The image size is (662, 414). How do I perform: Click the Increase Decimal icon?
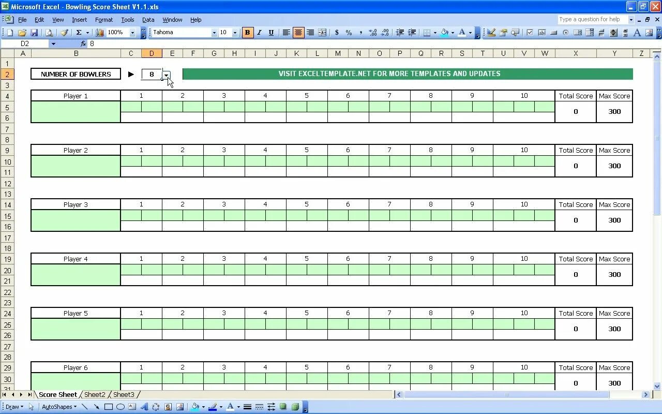point(373,32)
